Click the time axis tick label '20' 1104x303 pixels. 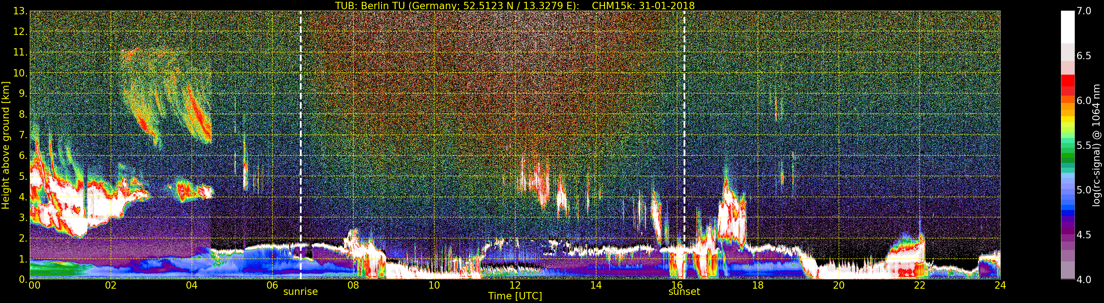coord(838,285)
